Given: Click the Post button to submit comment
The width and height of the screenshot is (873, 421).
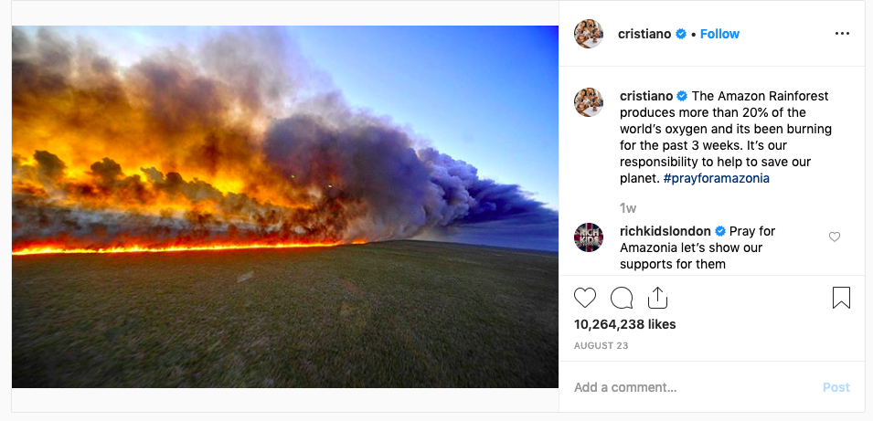Looking at the screenshot, I should 836,387.
